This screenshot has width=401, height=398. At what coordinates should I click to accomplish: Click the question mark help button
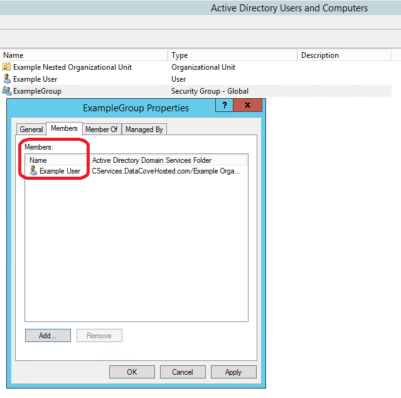pos(225,106)
